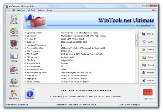Open the Help menu

154,10
